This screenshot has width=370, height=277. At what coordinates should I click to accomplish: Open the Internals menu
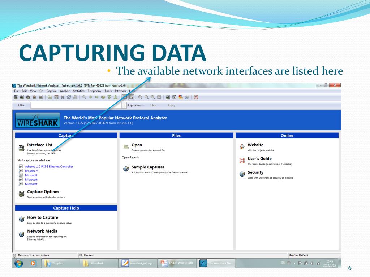[120, 91]
